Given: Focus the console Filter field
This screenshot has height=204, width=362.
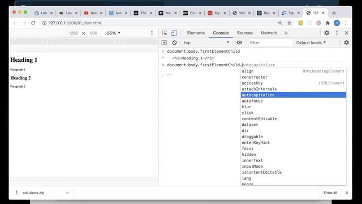Looking at the screenshot, I should [x=270, y=43].
